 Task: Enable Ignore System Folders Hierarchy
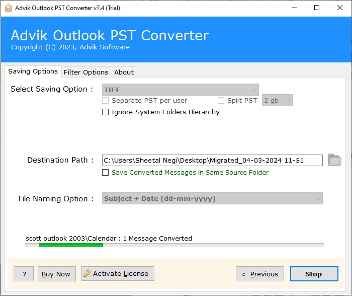[x=105, y=112]
